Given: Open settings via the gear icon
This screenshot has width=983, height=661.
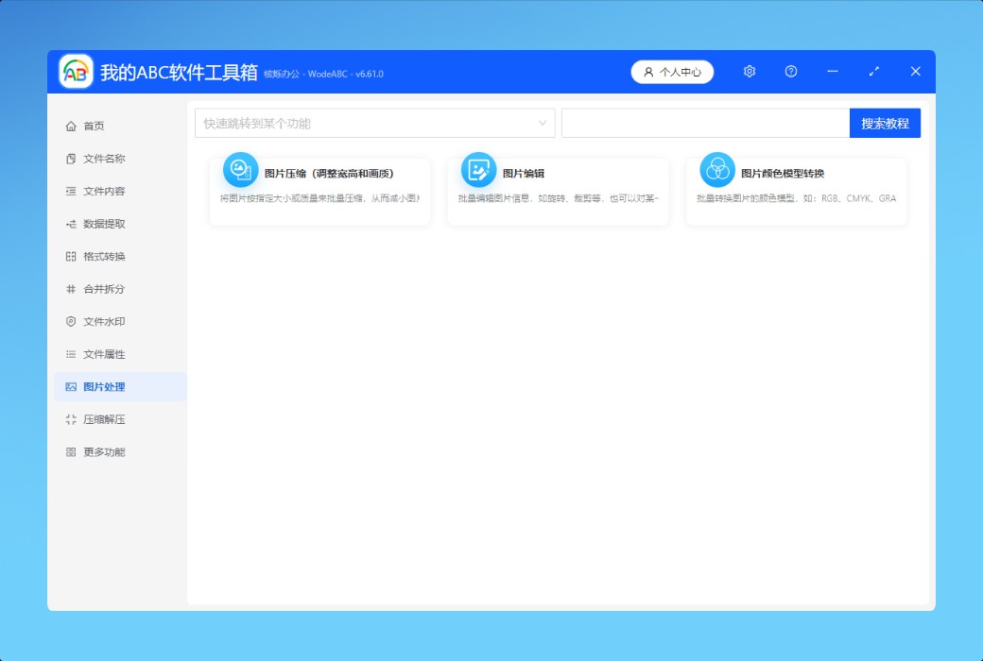Looking at the screenshot, I should pos(750,72).
